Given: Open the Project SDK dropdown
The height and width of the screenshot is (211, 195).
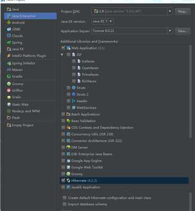Looking at the screenshot, I should (x=132, y=11).
